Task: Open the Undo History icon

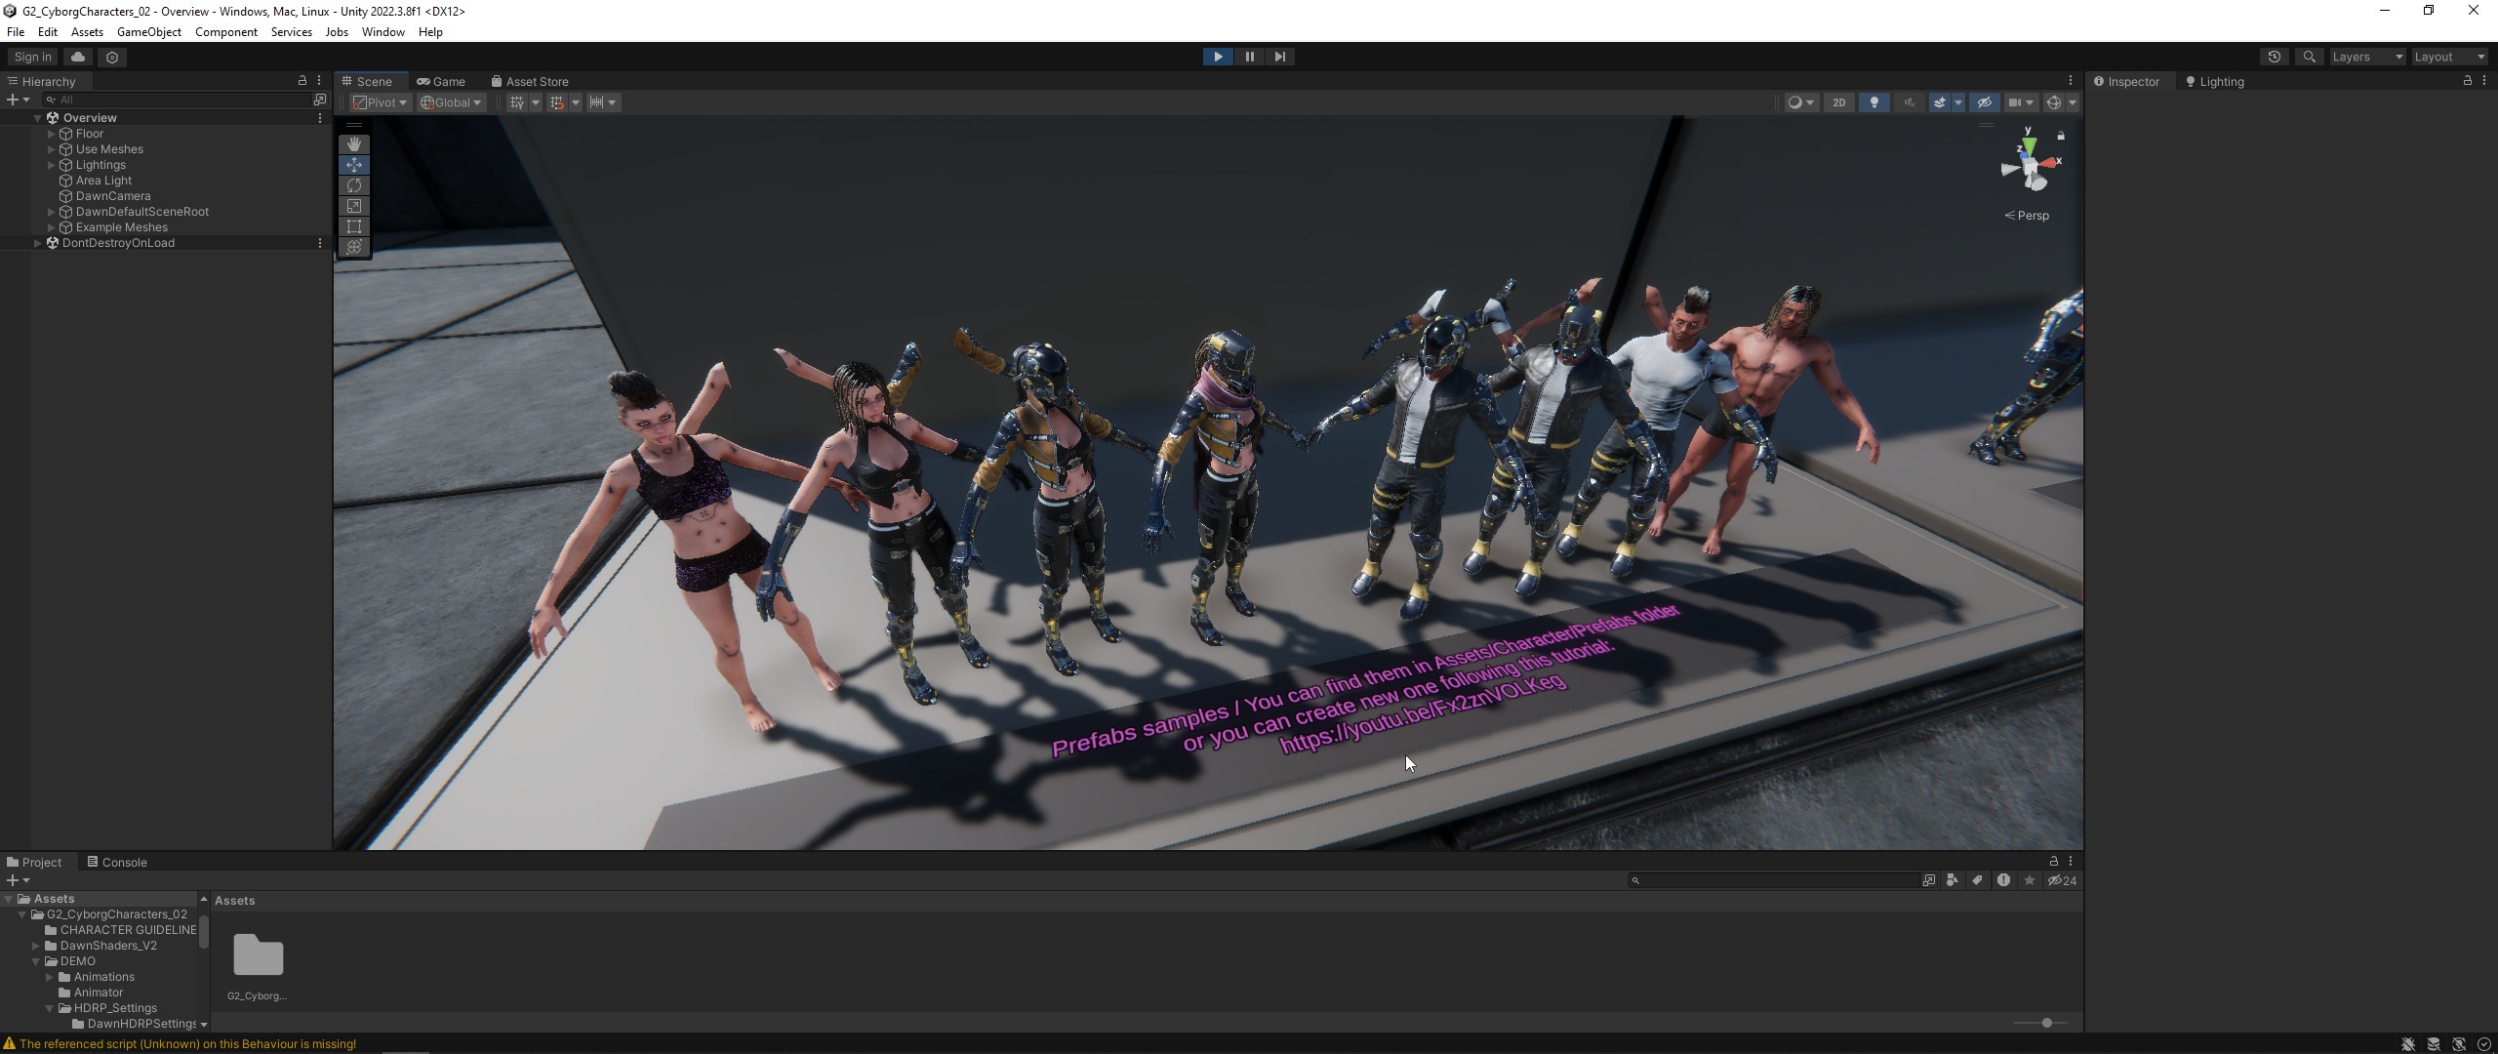Action: [x=2275, y=57]
